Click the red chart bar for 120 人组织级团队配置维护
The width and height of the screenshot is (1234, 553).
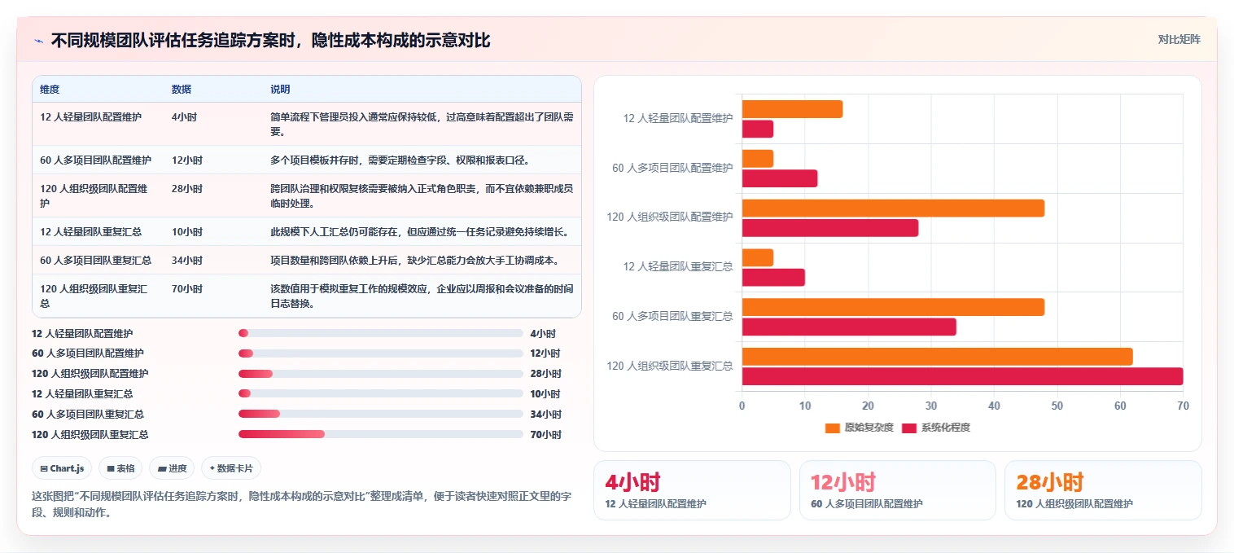click(830, 228)
